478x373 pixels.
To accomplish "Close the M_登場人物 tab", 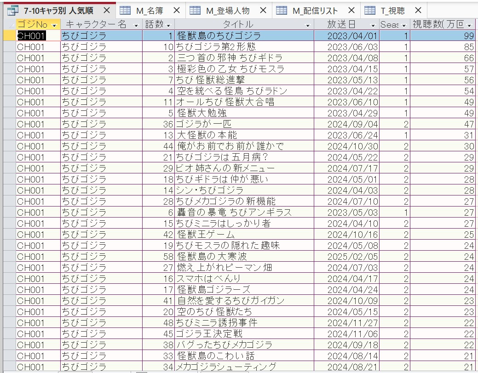I will [263, 11].
